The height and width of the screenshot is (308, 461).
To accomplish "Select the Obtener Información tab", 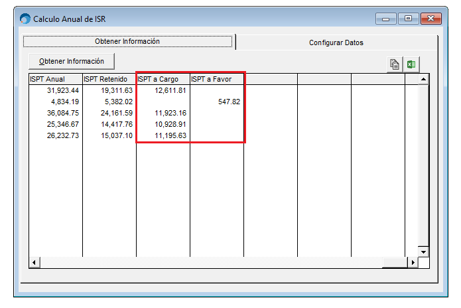I will click(127, 41).
